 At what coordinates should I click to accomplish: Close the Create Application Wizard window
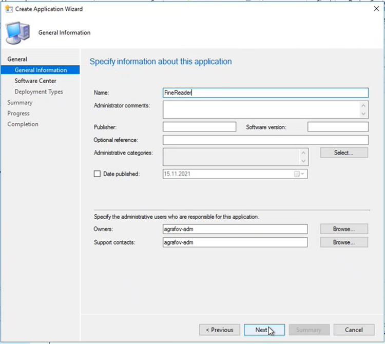376,9
